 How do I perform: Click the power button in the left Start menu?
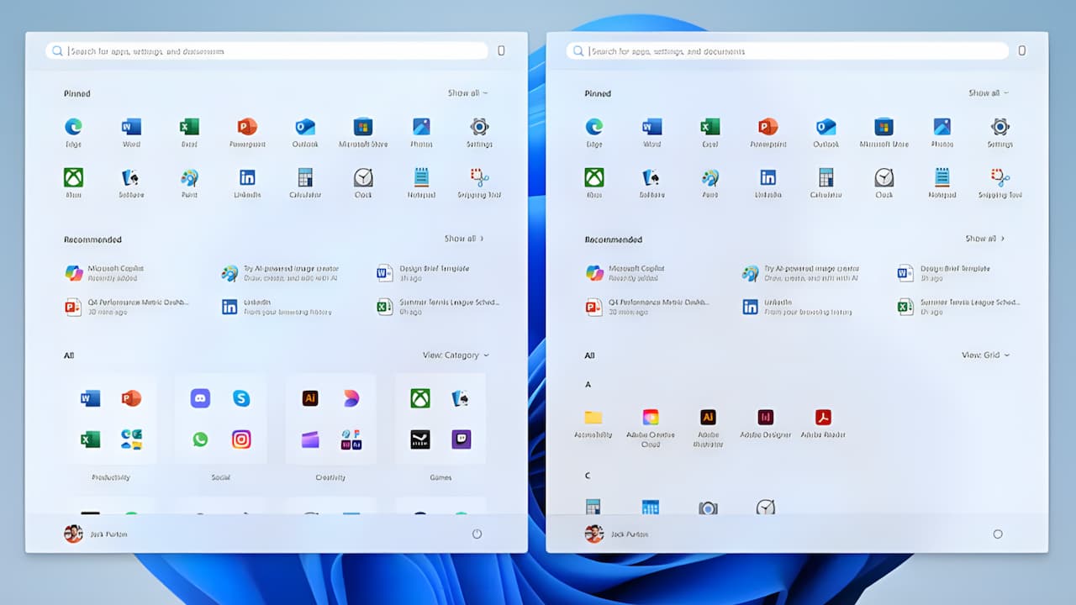click(x=477, y=534)
